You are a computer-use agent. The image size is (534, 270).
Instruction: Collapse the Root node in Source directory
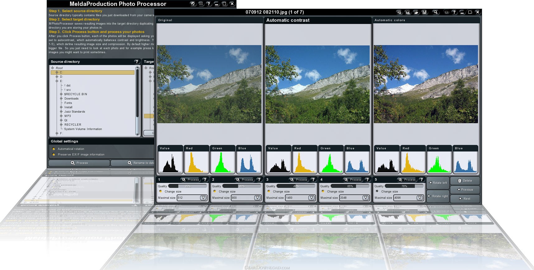pos(53,68)
